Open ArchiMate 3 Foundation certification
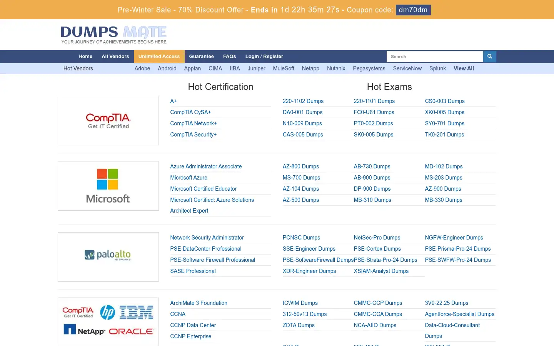Screen dimensions: 554x346 tap(199, 303)
